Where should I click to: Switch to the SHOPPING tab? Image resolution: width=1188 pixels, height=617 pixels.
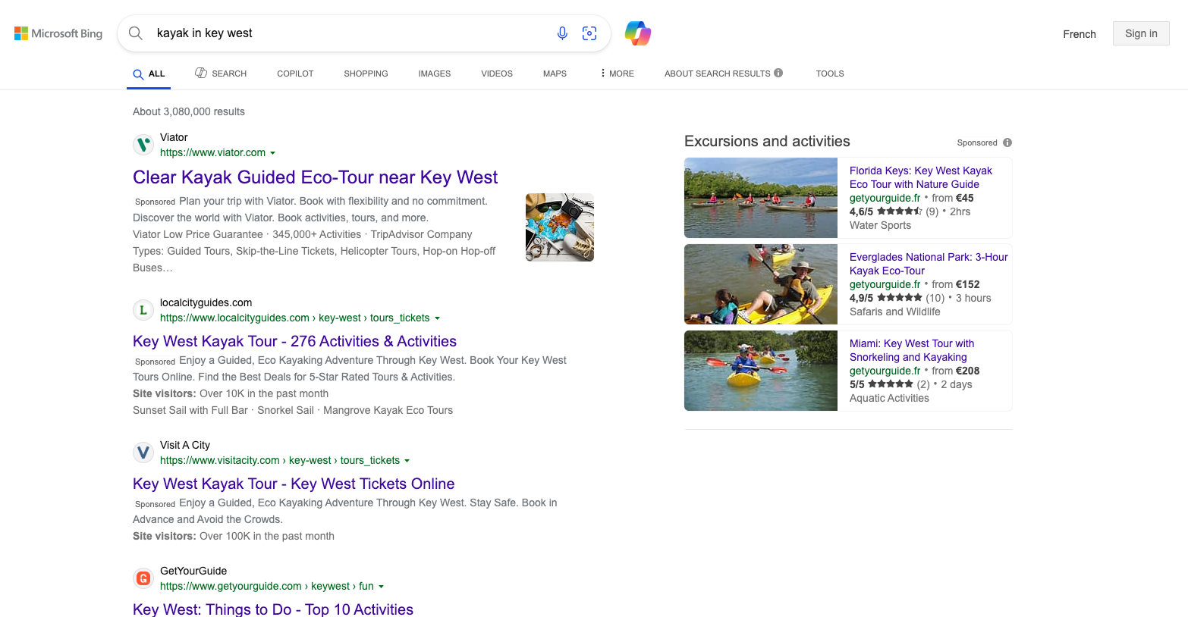[366, 74]
